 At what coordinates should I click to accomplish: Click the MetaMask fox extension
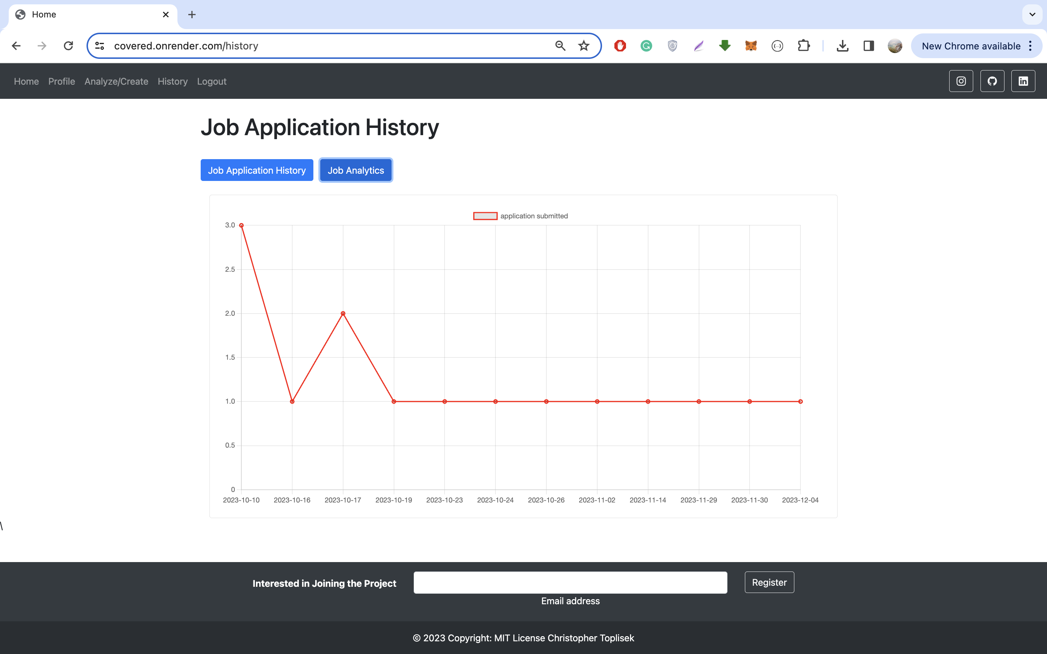[x=751, y=46]
